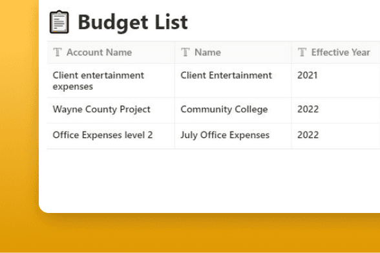Select the Community College cell
The height and width of the screenshot is (253, 380).
(233, 110)
